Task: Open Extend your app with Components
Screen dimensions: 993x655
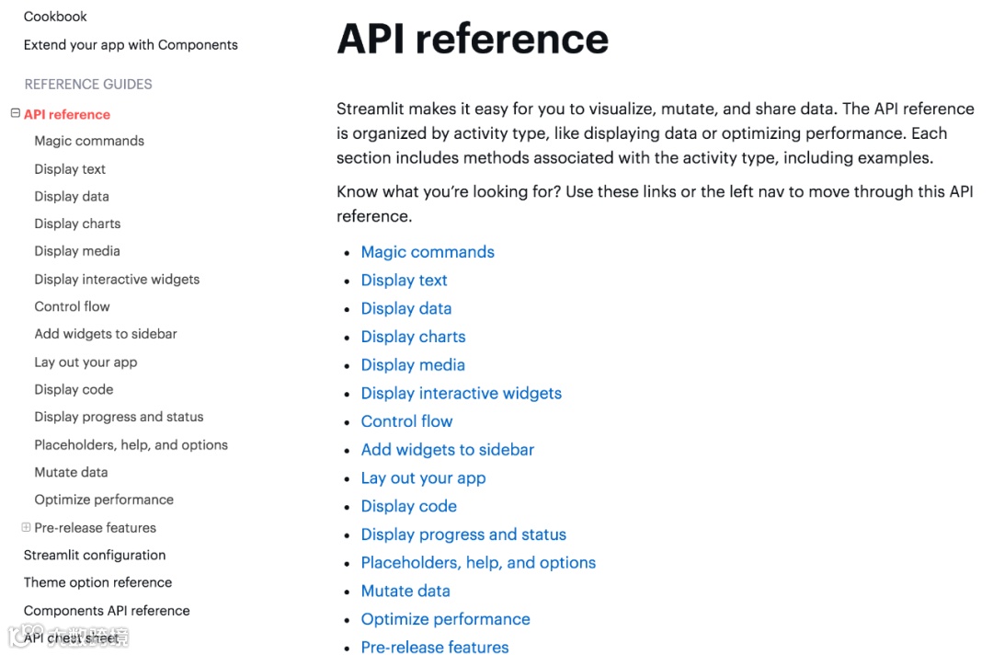Action: pyautogui.click(x=131, y=45)
